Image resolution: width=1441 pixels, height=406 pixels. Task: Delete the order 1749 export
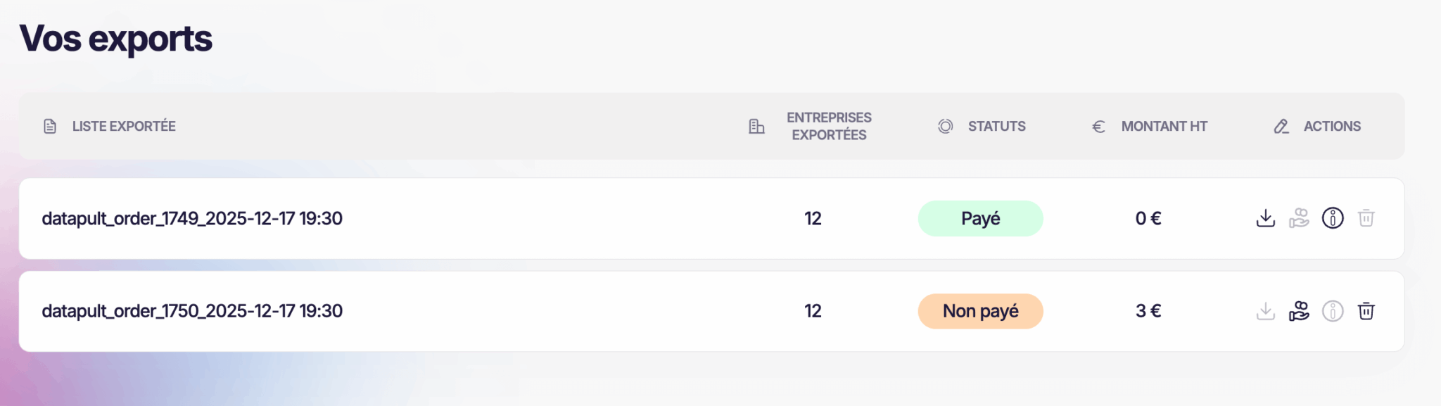pos(1366,218)
